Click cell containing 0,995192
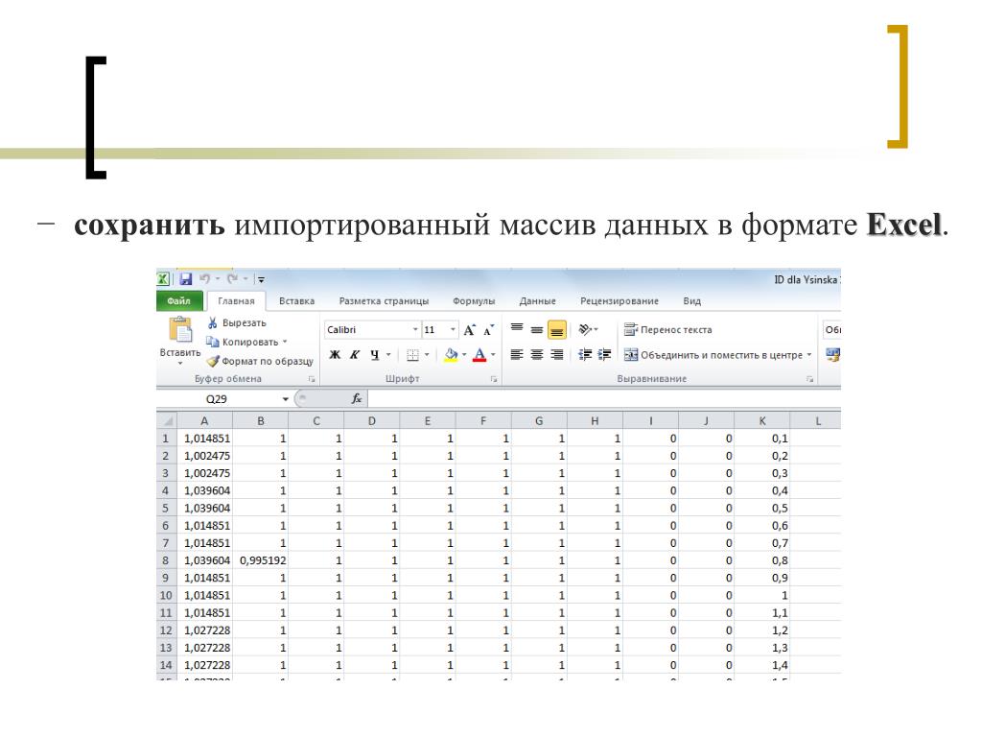The image size is (982, 737). coord(261,560)
